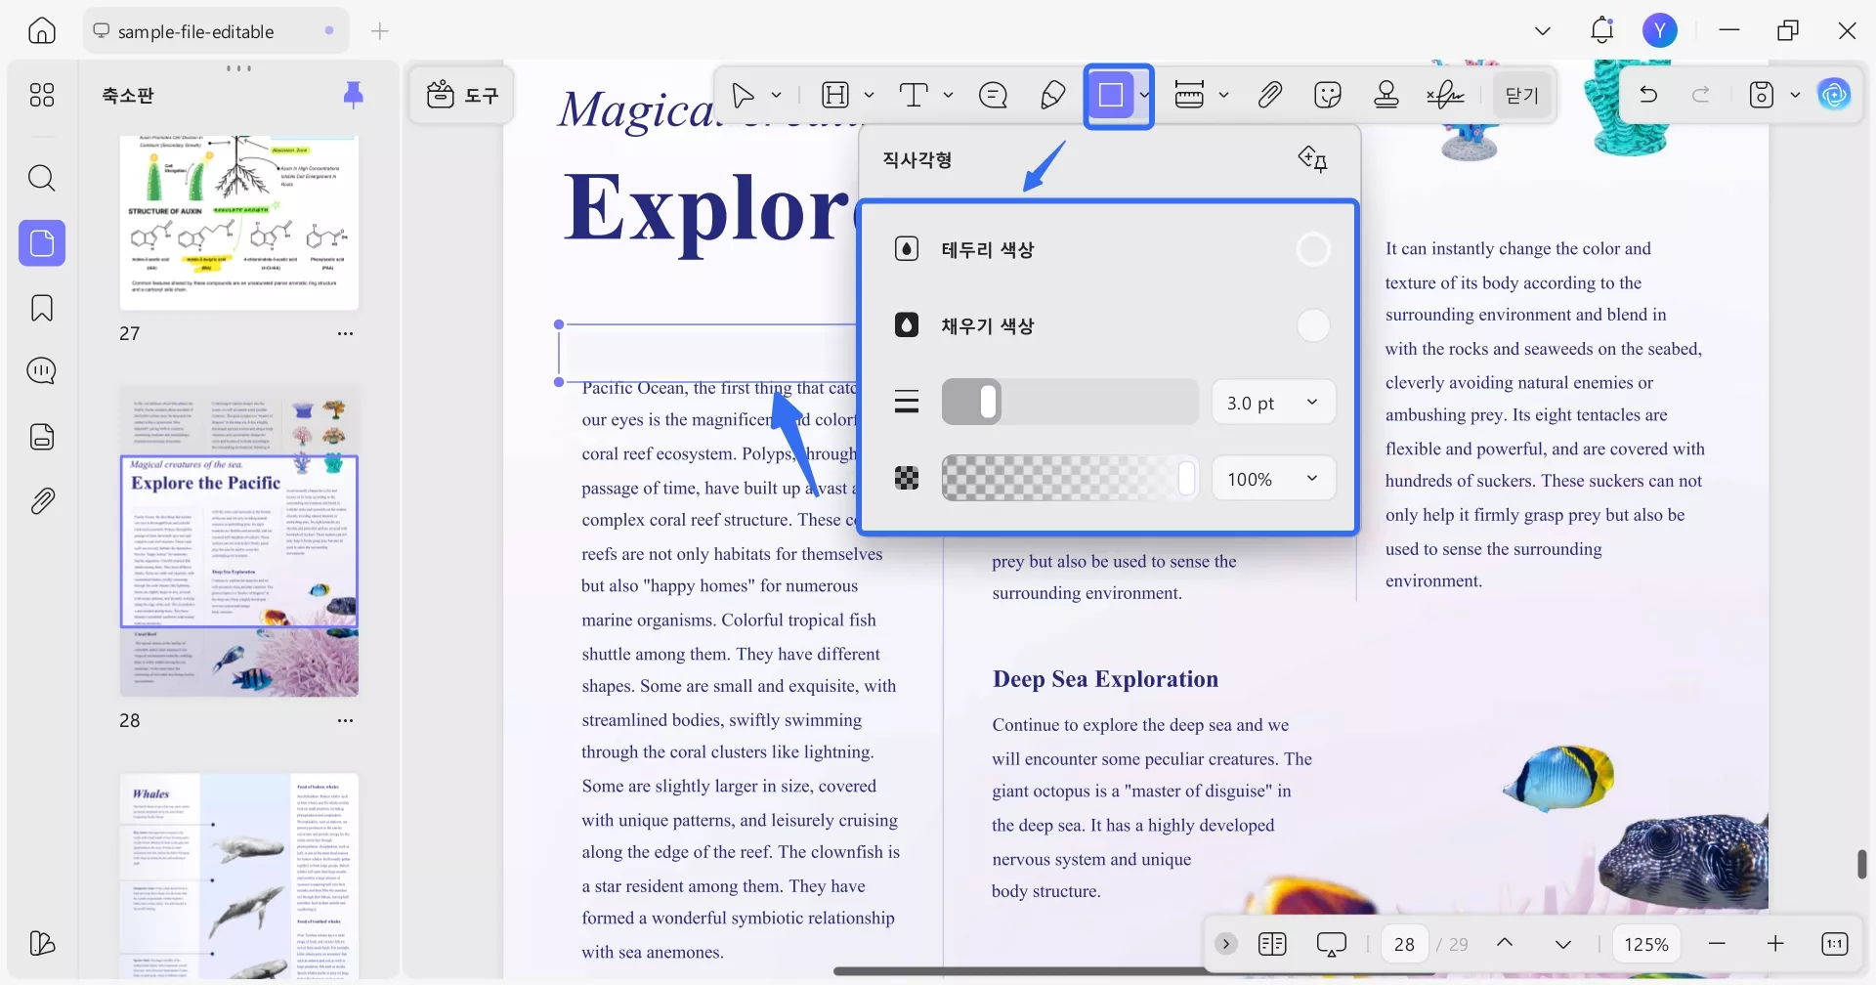Go to the home screen icon
1876x985 pixels.
42,31
